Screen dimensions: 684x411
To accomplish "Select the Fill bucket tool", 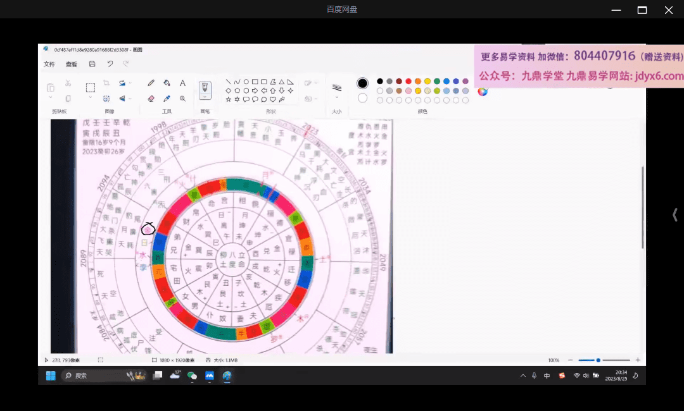I will coord(167,83).
